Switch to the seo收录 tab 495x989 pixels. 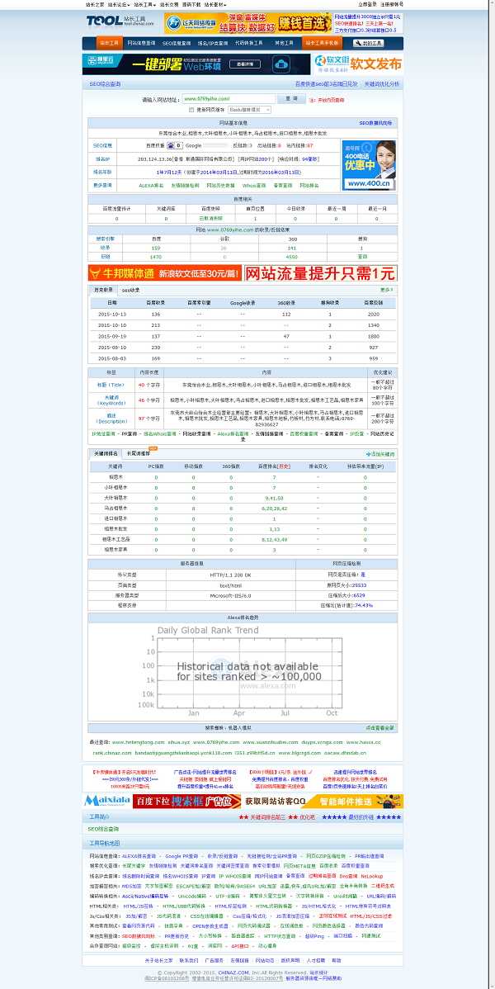pyautogui.click(x=130, y=290)
